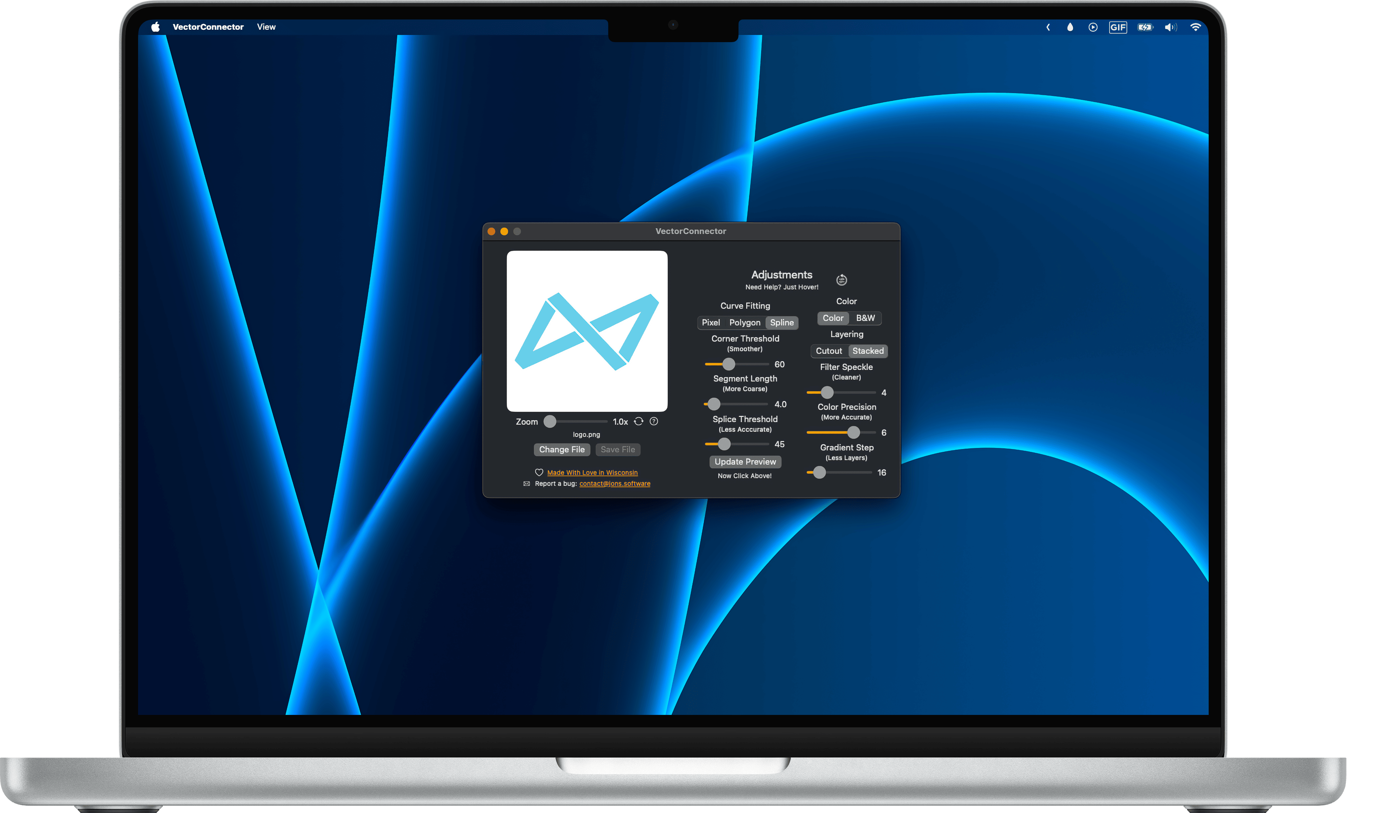The height and width of the screenshot is (813, 1374).
Task: Click the Save File button
Action: tap(618, 450)
